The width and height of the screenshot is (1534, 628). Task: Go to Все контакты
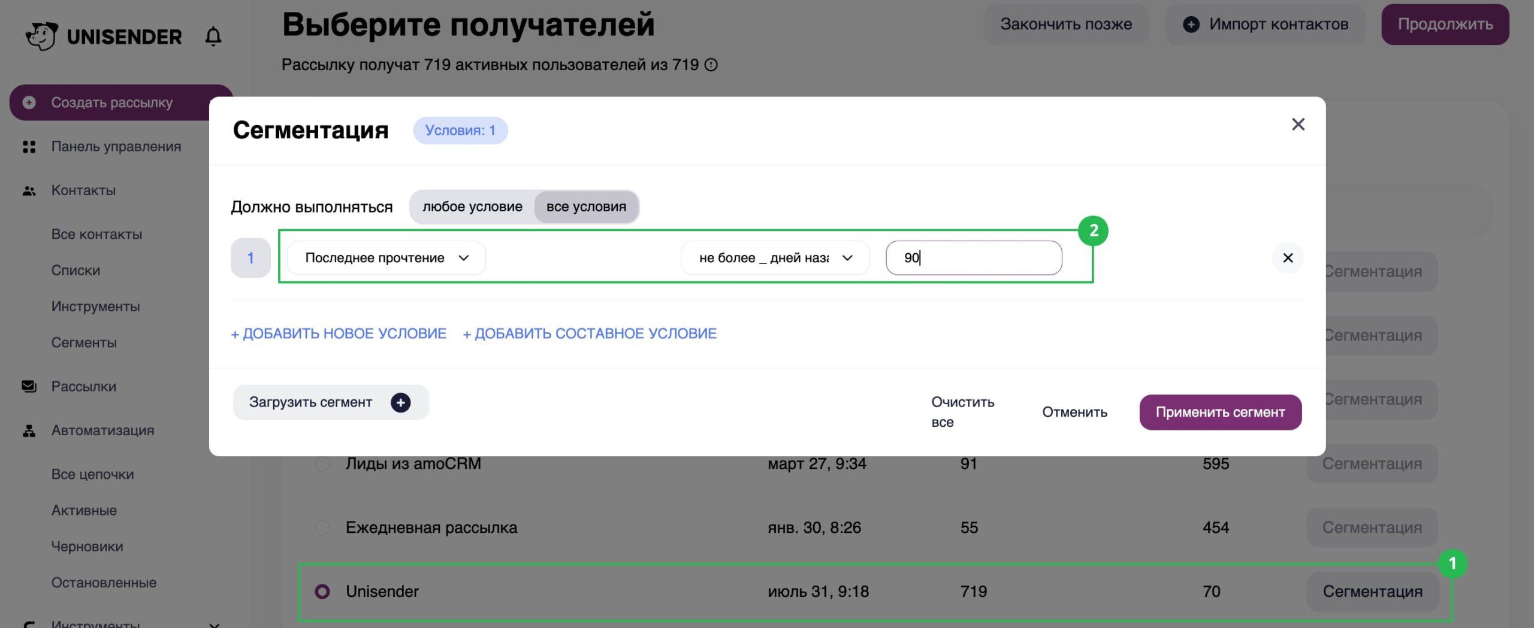96,234
